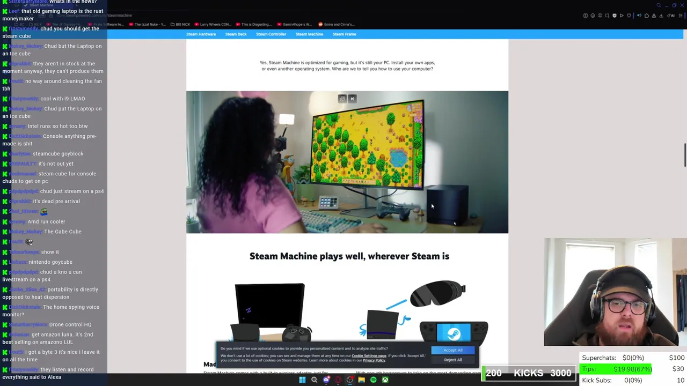Image resolution: width=687 pixels, height=386 pixels.
Task: Click chat message 'nintendo goycube'
Action: [x=50, y=262]
